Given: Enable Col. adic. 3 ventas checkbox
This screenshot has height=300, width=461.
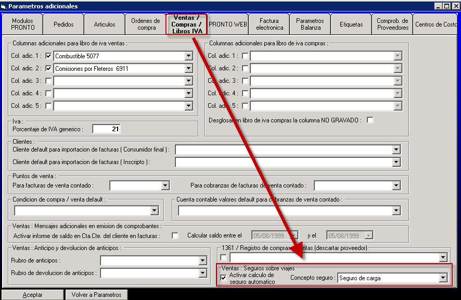Looking at the screenshot, I should (49, 81).
